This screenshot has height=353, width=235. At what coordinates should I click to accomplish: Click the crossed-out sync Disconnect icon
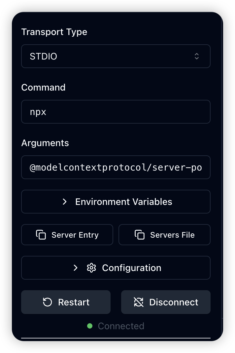[x=139, y=302]
